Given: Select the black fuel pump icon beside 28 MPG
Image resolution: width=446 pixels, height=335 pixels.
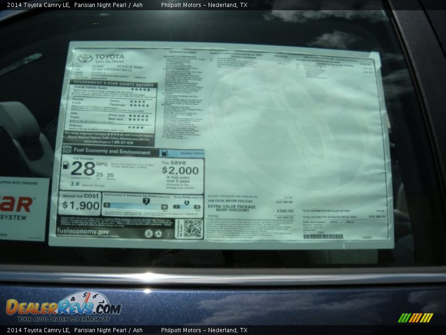Looking at the screenshot, I should [66, 166].
